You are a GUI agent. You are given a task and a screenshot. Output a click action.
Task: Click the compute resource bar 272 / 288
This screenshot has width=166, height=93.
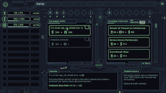(x=18, y=25)
